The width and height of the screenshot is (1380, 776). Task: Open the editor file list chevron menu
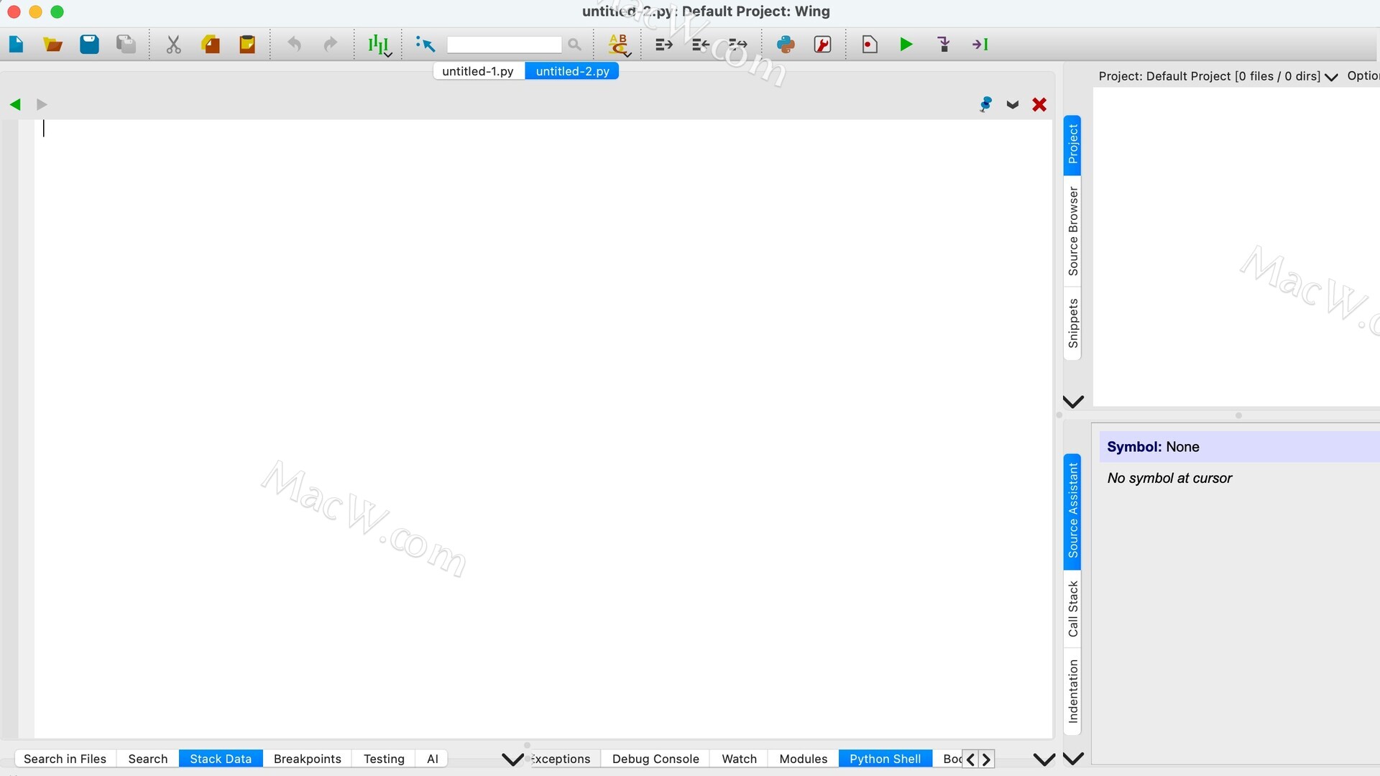point(1013,105)
